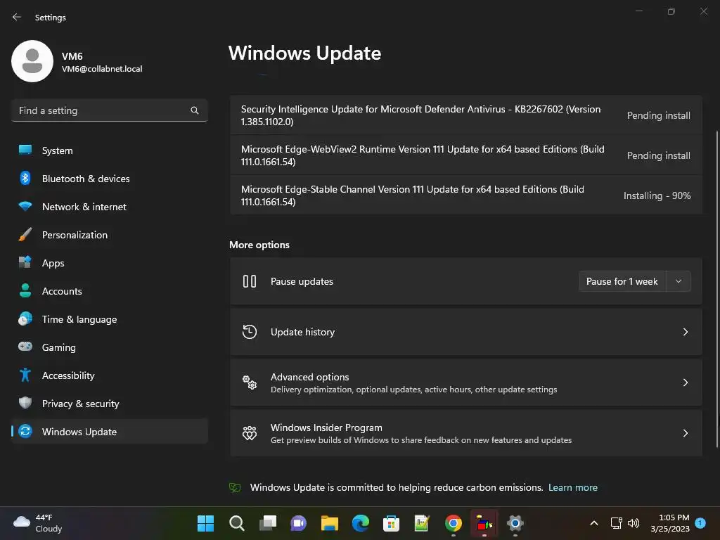Click the Windows Update sync icon in sidebar
The height and width of the screenshot is (540, 720).
click(x=25, y=431)
